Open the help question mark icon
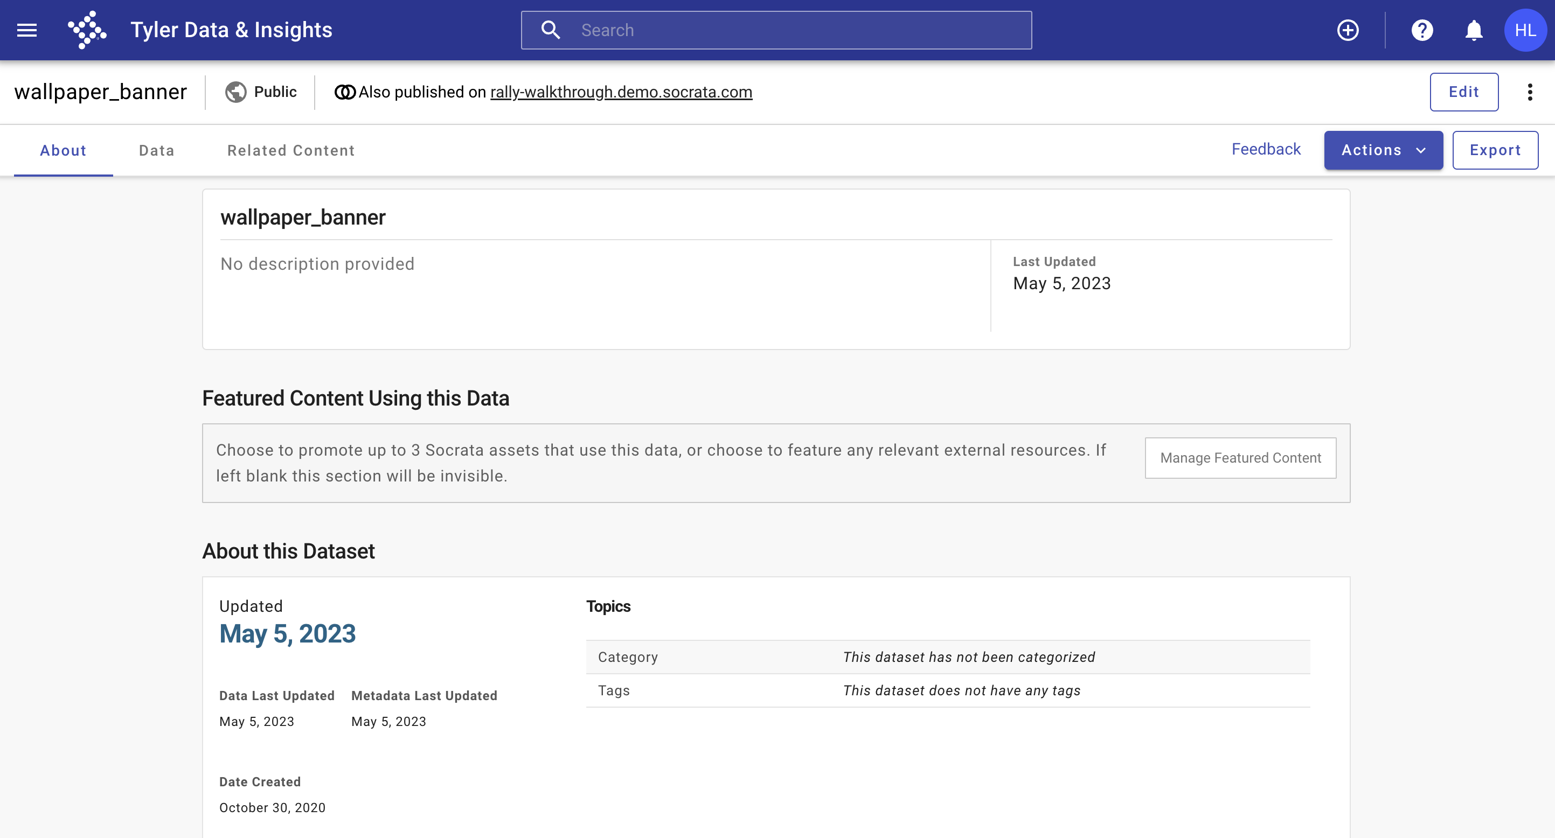The image size is (1555, 838). 1421,30
